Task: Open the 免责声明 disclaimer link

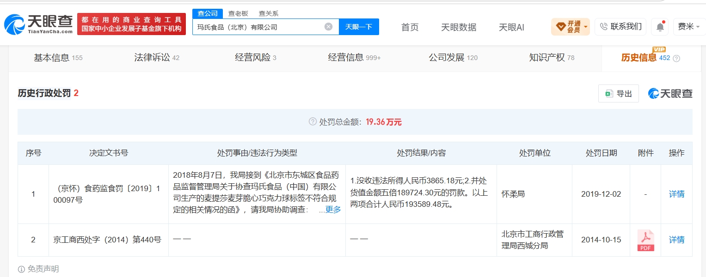Action: tap(43, 269)
